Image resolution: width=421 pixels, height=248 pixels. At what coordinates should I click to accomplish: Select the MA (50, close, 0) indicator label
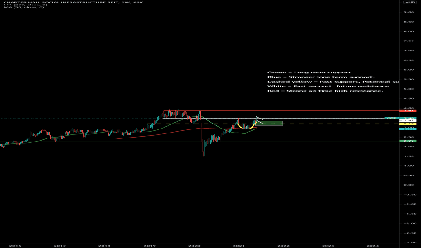23,7
